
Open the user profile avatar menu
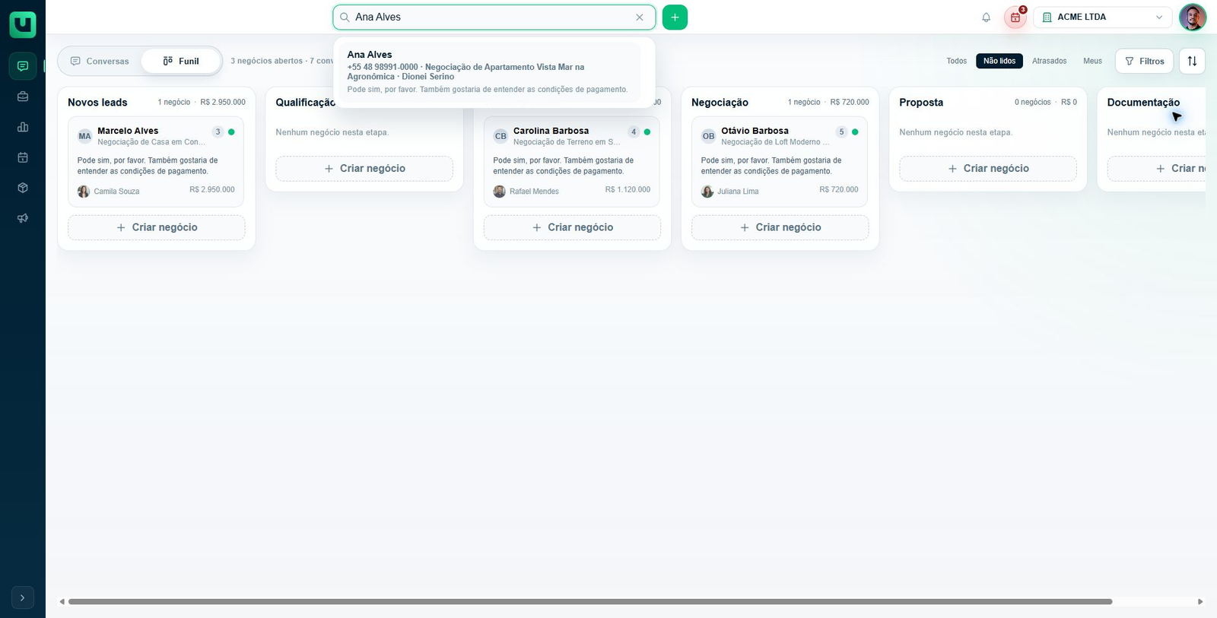[1193, 17]
